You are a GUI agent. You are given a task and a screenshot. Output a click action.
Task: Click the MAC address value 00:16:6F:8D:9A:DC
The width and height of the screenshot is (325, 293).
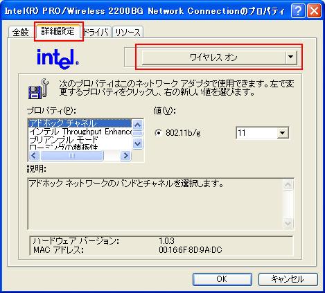click(x=191, y=250)
